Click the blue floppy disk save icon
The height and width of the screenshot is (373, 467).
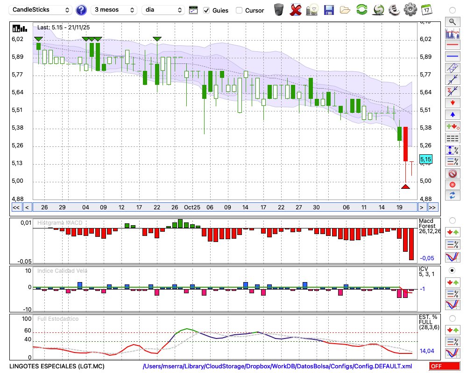[329, 10]
